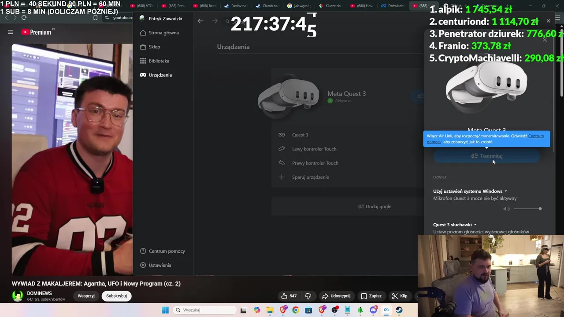Select Prawy kontroler Touch row
The width and height of the screenshot is (564, 317).
347,163
